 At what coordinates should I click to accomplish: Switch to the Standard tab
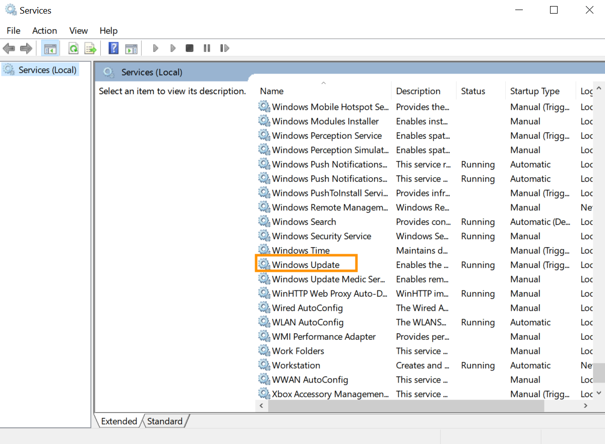[165, 421]
